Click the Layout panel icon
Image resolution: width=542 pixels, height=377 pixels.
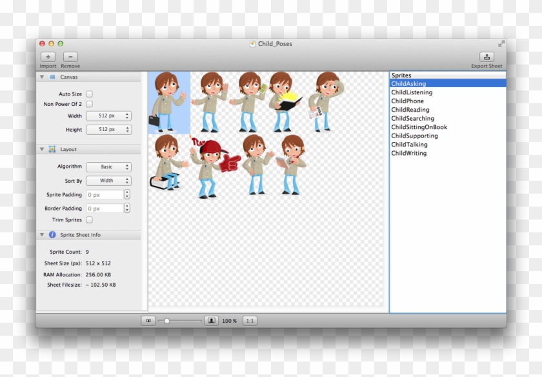(x=53, y=148)
